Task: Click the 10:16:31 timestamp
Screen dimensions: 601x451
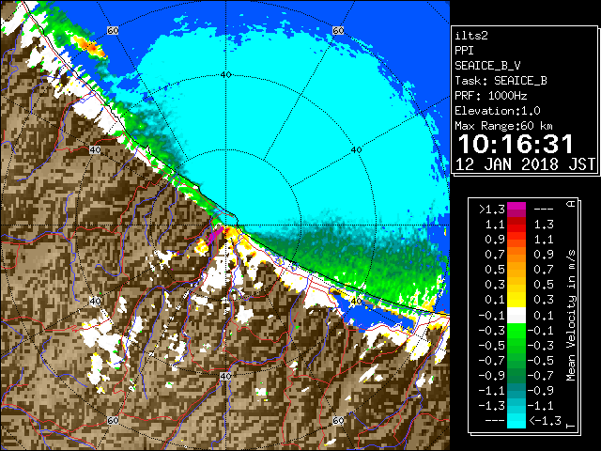Action: (516, 144)
